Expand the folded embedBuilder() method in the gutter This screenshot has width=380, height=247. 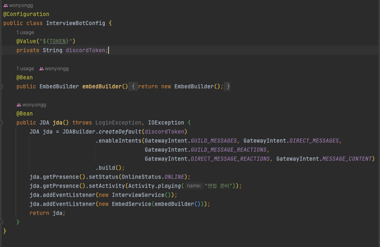2,86
